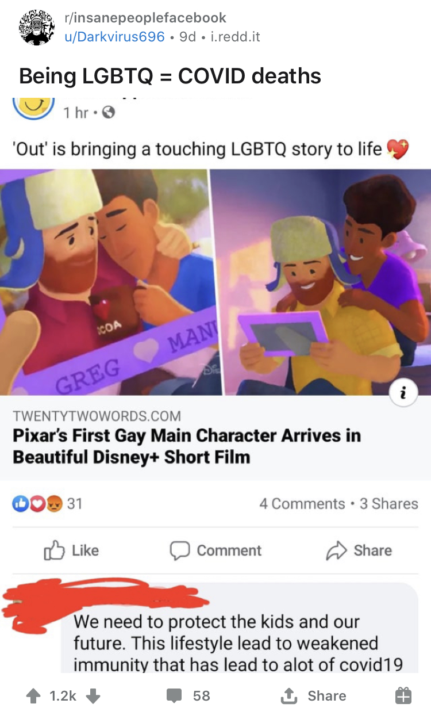This screenshot has width=431, height=719.
Task: Click the Facebook reaction emojis
Action: [36, 503]
